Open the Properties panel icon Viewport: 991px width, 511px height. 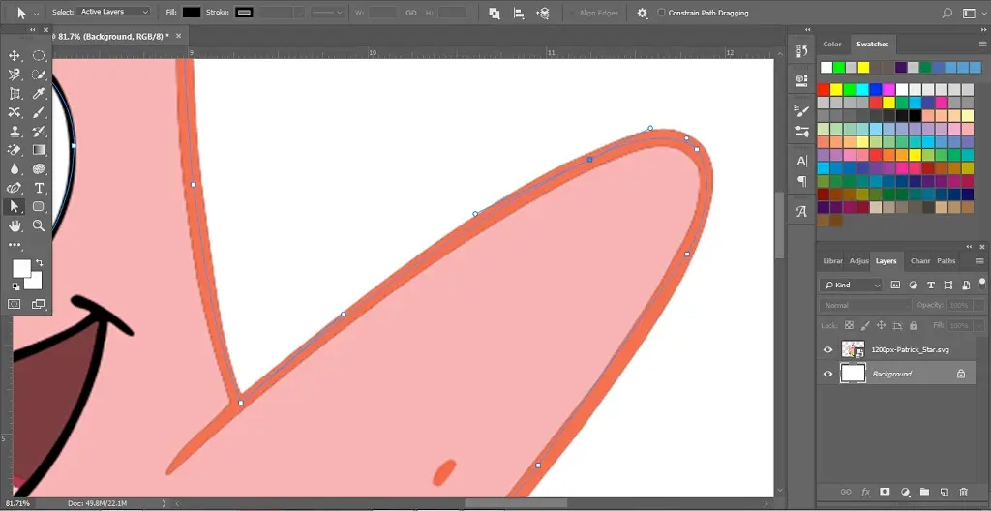802,79
